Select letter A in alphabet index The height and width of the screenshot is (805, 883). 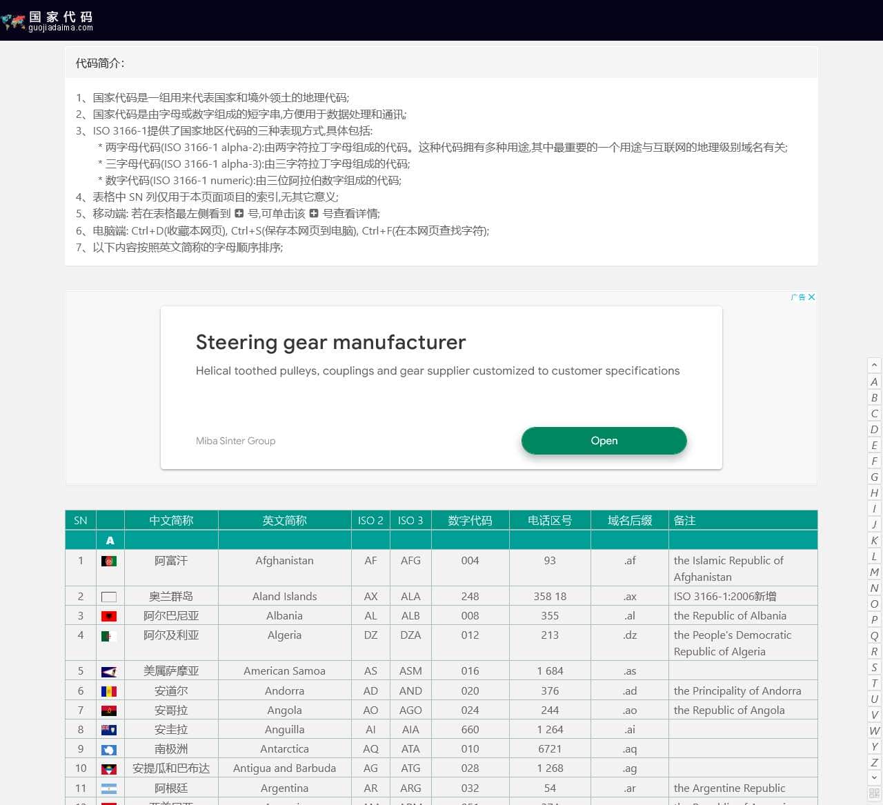874,381
